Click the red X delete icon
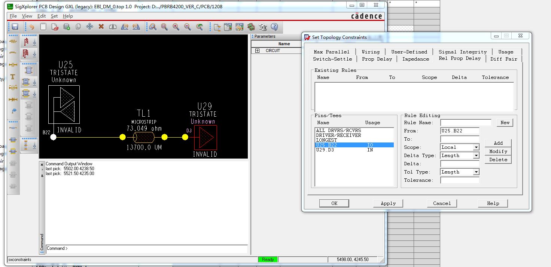 (101, 27)
